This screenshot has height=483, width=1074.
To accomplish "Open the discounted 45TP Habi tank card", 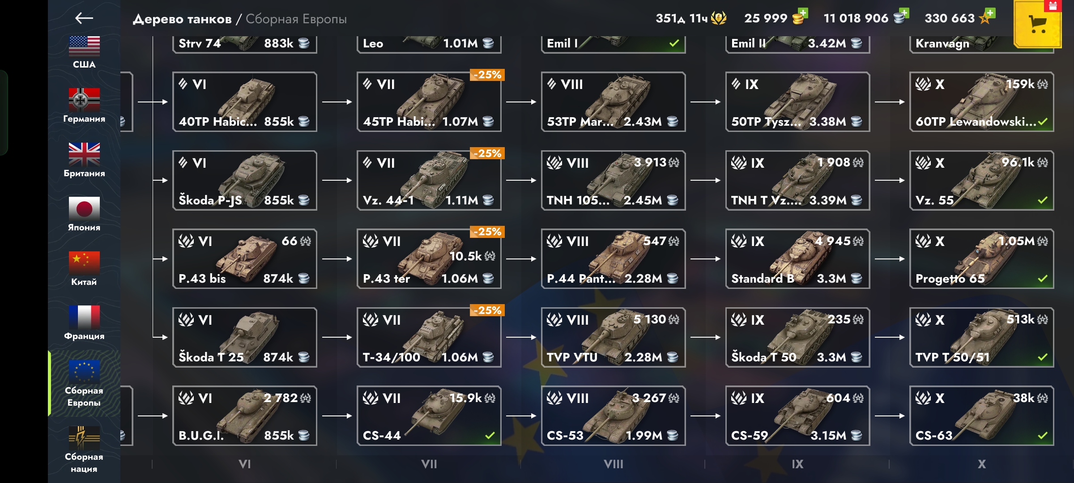I will (x=429, y=102).
